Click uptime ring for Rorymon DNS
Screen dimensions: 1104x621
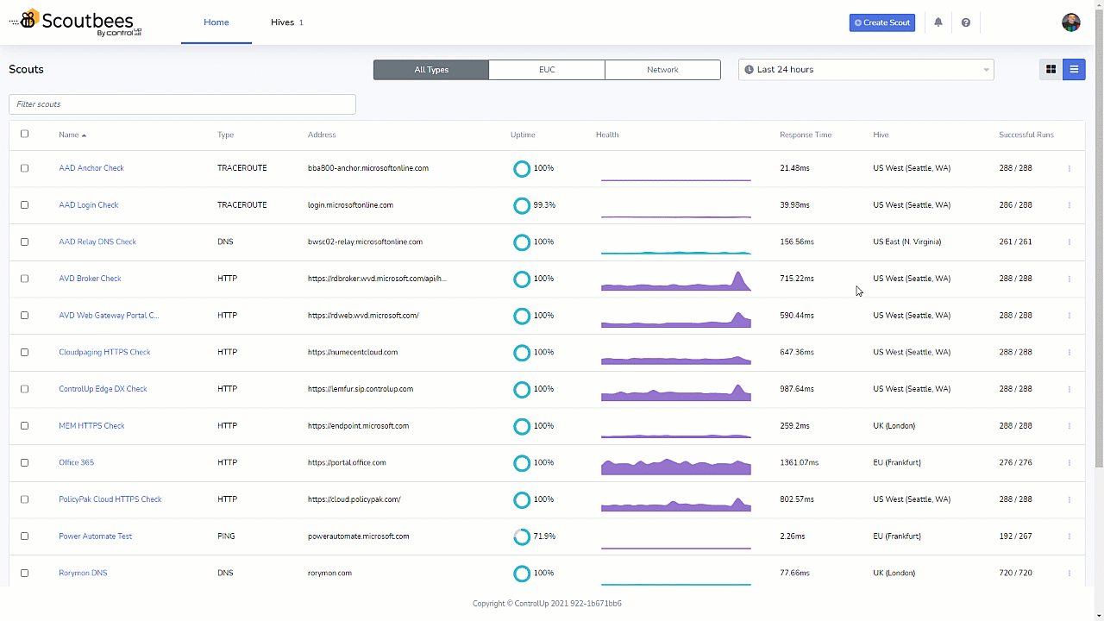[522, 574]
